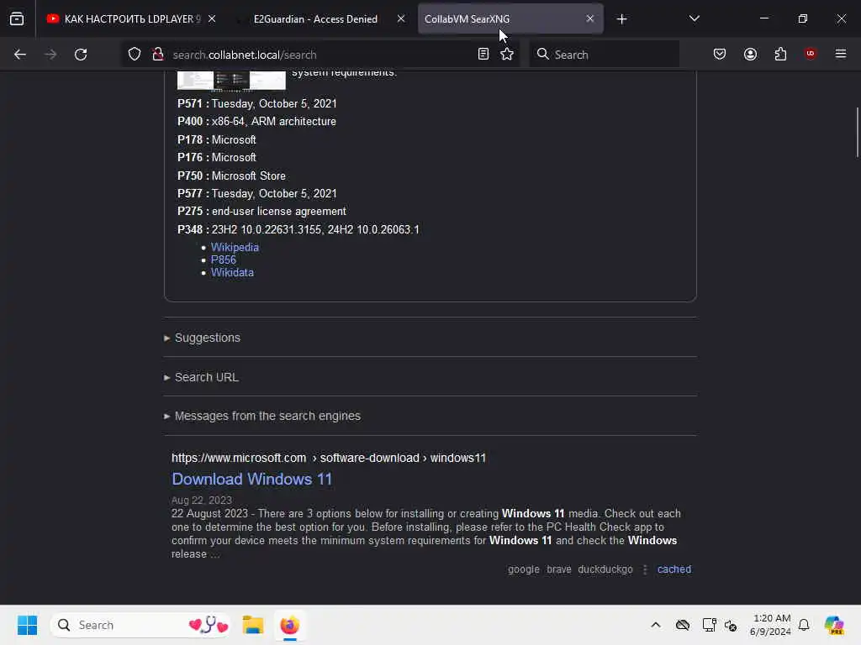Screen dimensions: 861x645
Task: Open the Windows Start menu
Action: tap(27, 625)
